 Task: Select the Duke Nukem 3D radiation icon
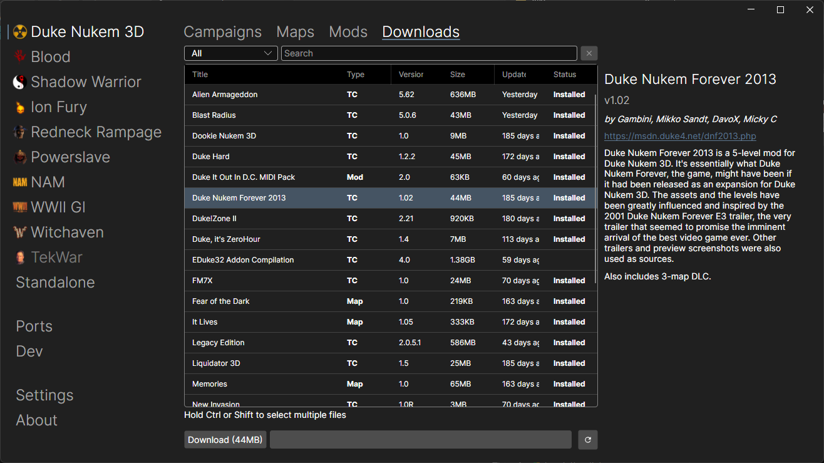pyautogui.click(x=20, y=32)
